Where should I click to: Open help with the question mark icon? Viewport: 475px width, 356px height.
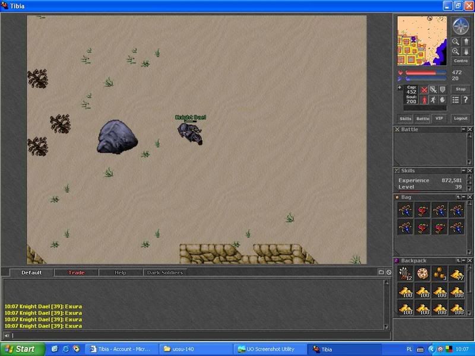click(466, 100)
